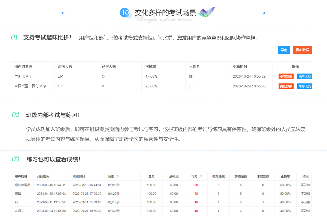
Task: Open 未考人员 for the 中国联通广西分公司 row
Action: [x=304, y=86]
